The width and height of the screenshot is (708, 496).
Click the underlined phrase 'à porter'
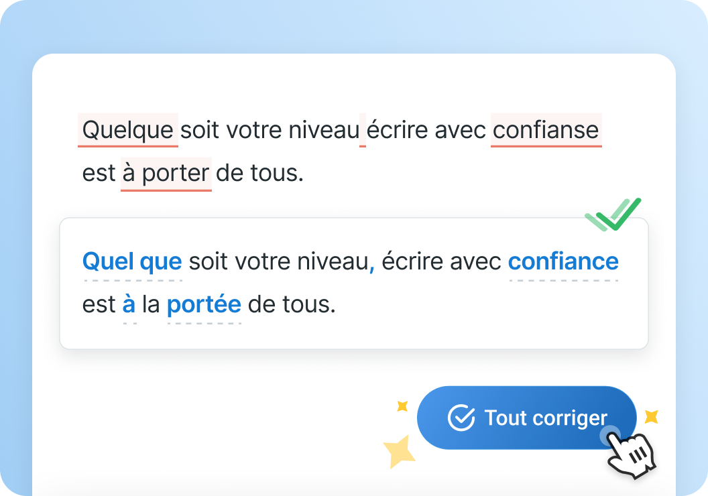pos(166,173)
